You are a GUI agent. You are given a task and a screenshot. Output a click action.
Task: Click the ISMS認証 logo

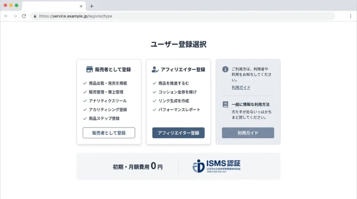pos(216,166)
